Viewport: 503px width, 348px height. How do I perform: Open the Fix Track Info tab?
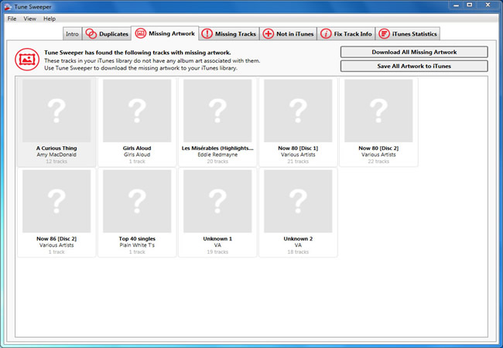[346, 34]
